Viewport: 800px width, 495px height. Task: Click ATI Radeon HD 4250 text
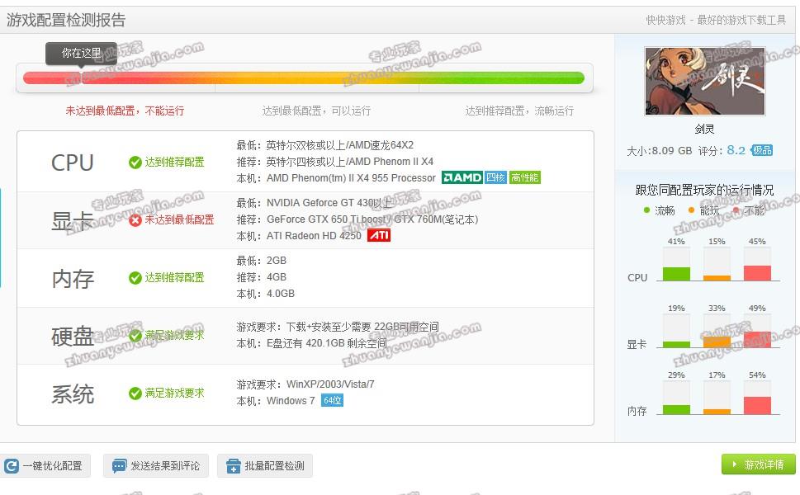click(314, 235)
